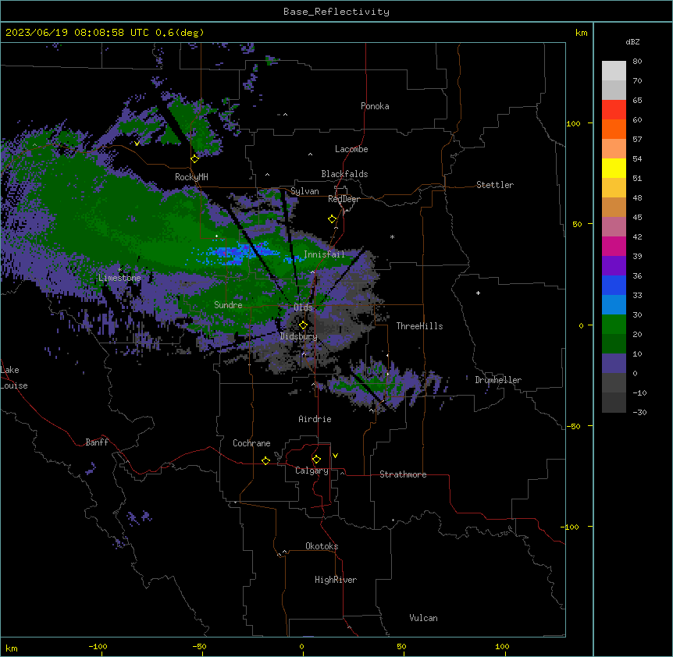Image resolution: width=673 pixels, height=657 pixels.
Task: Click the RockyMH label
Action: point(191,176)
